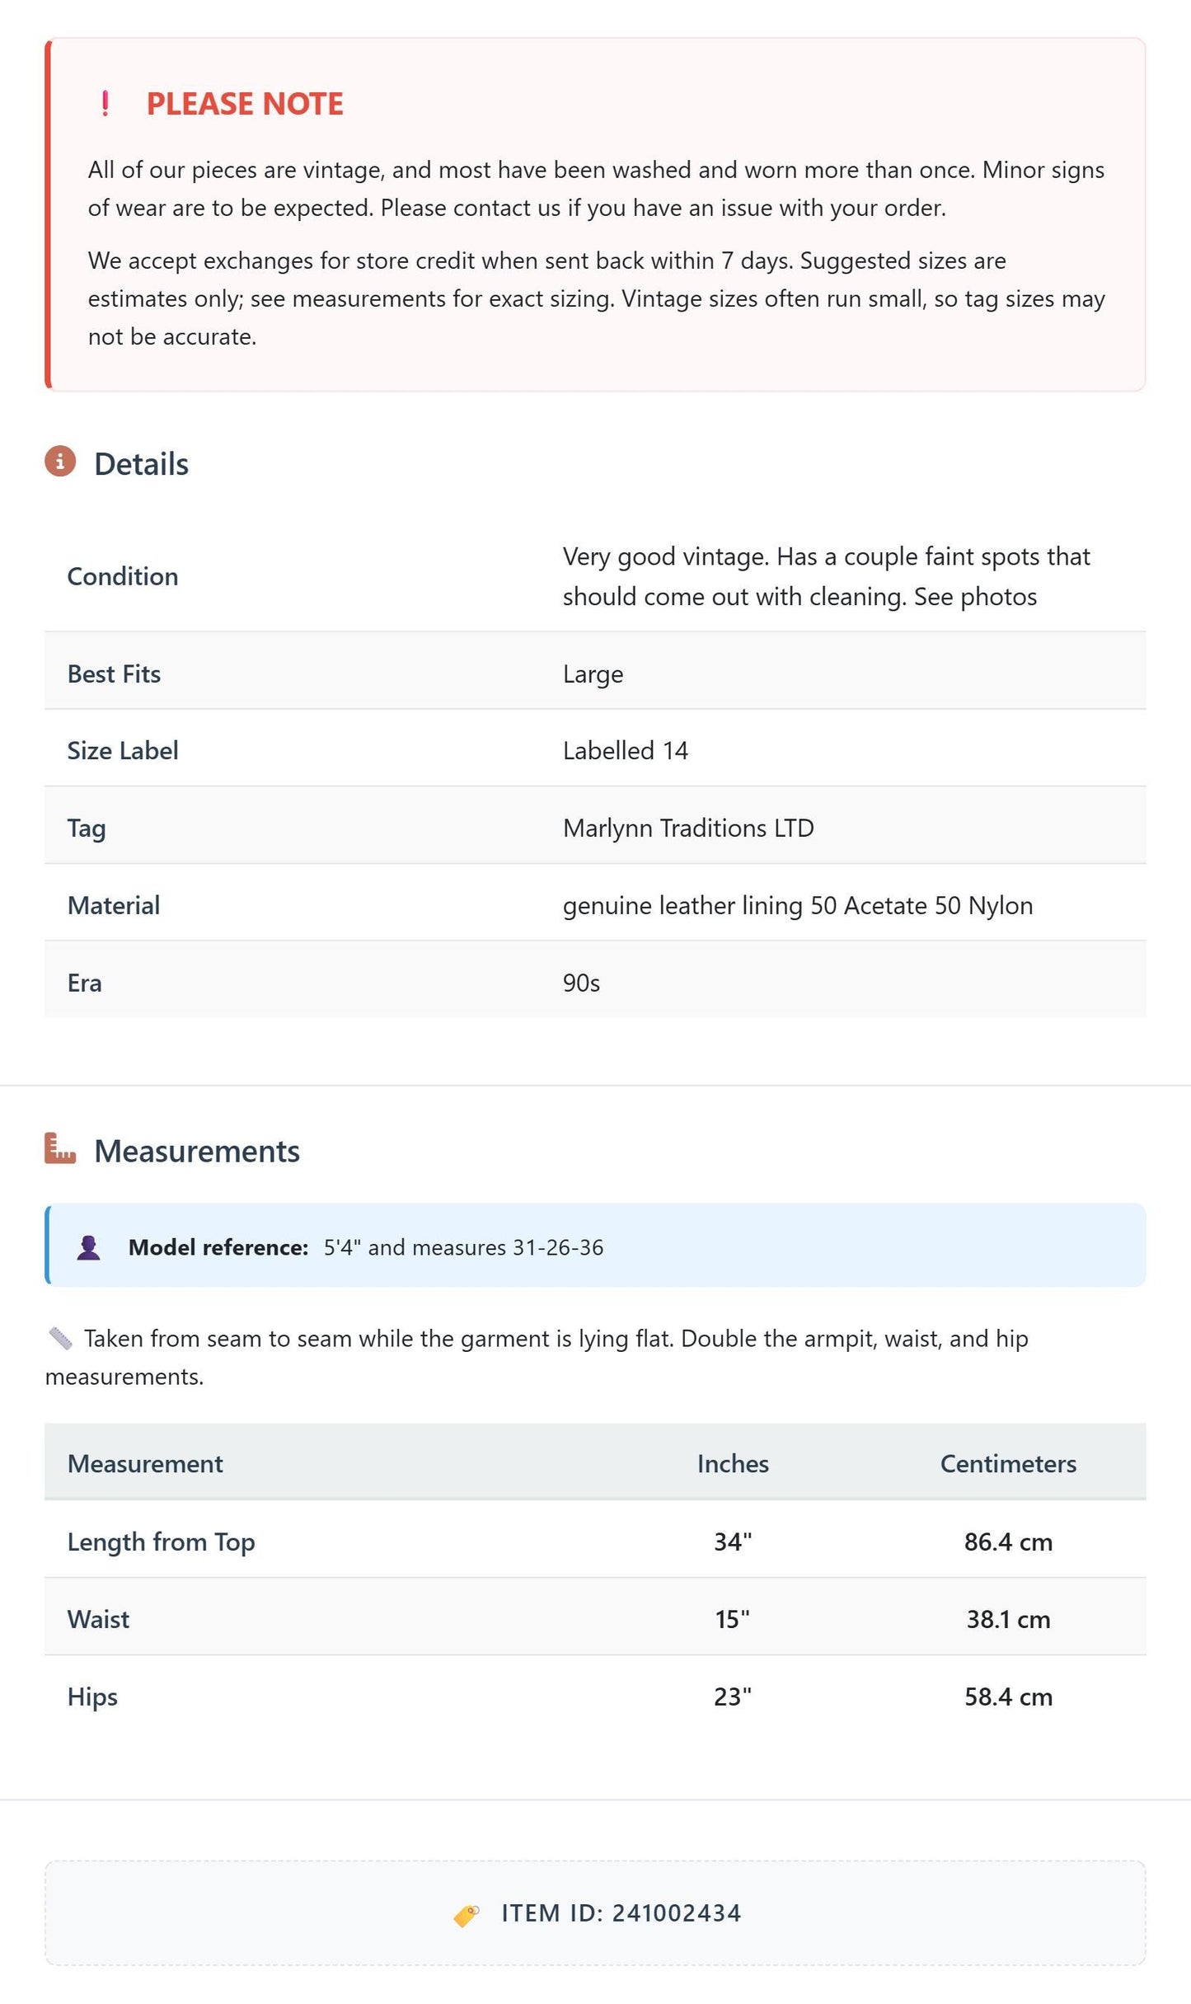Select the Item ID 241002434 text
The width and height of the screenshot is (1191, 2004).
621,1912
